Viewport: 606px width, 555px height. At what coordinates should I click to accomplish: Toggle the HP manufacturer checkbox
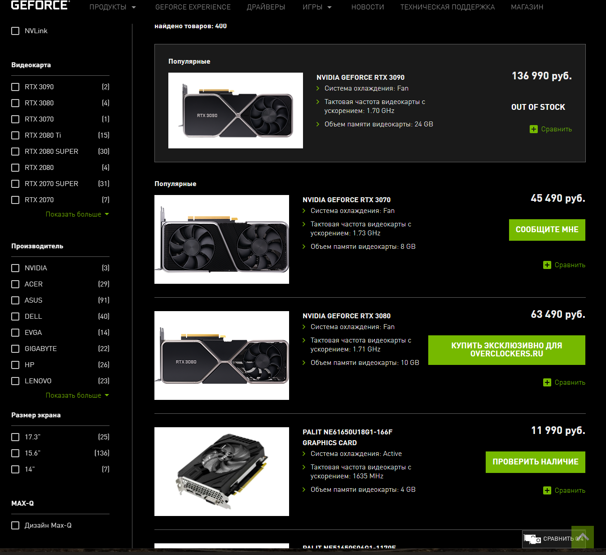[15, 365]
